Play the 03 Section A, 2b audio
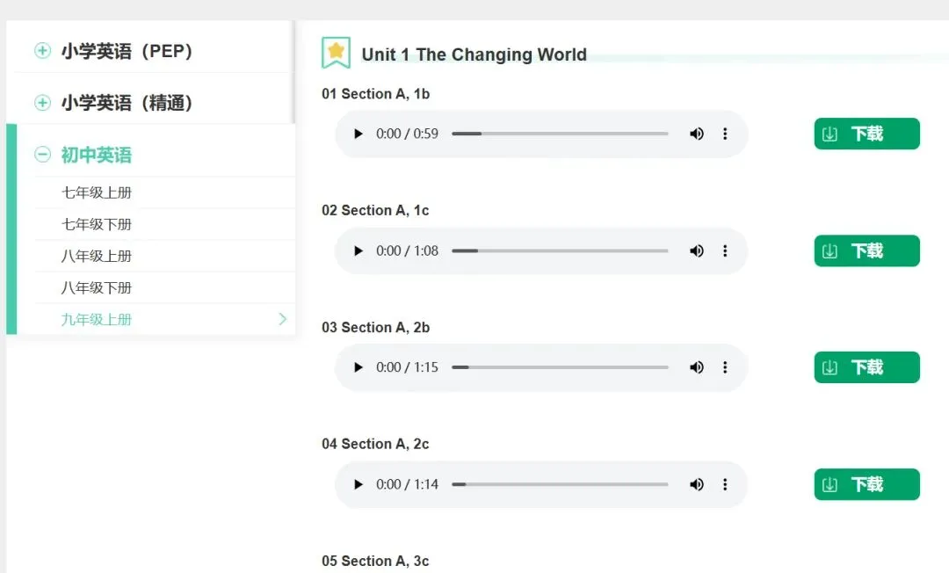Viewport: 949px width, 573px height. click(358, 367)
